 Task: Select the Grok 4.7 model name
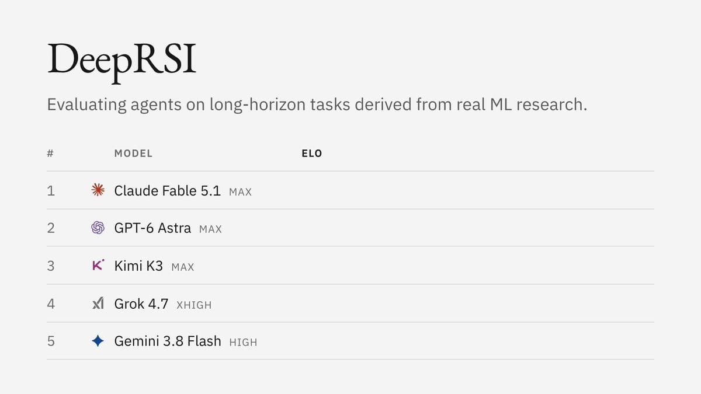[x=141, y=304]
